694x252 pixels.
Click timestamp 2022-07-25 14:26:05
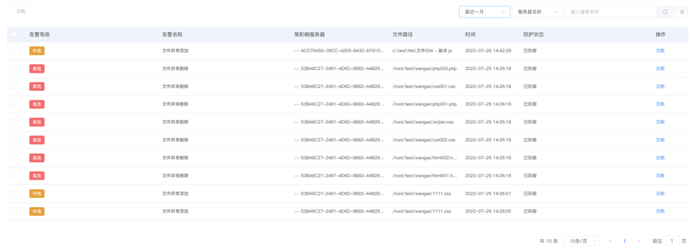pos(488,211)
